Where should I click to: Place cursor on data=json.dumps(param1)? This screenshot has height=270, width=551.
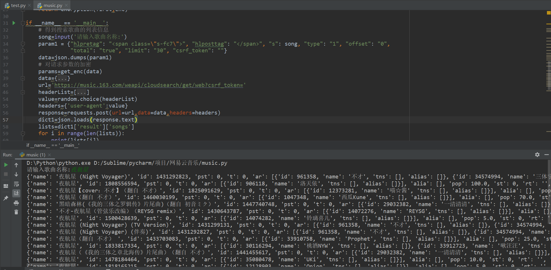(x=75, y=58)
